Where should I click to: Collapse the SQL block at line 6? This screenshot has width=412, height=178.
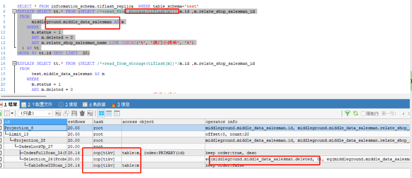pos(14,11)
